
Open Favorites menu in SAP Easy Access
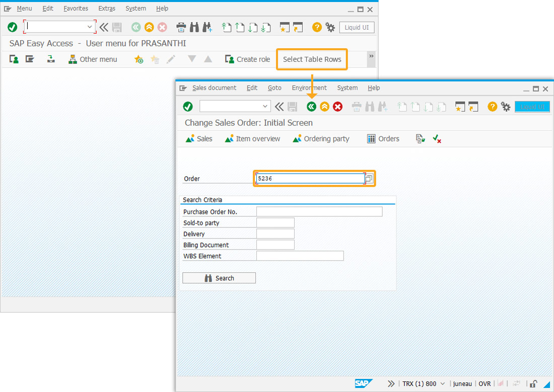coord(76,9)
